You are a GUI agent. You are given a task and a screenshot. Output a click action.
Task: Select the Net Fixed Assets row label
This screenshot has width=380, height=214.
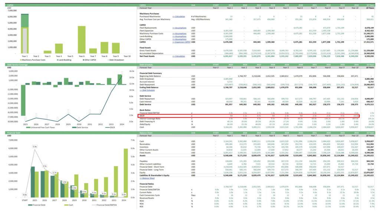coord(147,56)
